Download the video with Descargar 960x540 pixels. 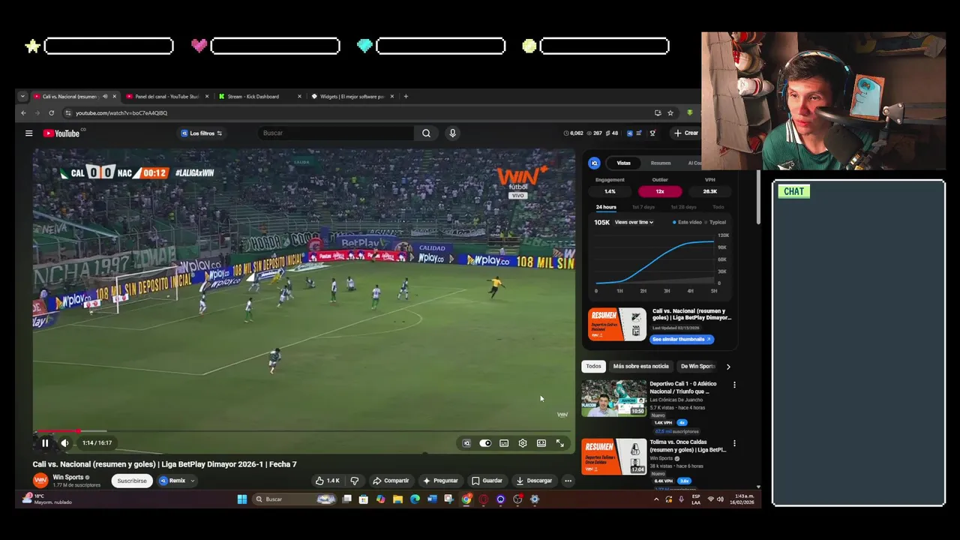tap(534, 481)
